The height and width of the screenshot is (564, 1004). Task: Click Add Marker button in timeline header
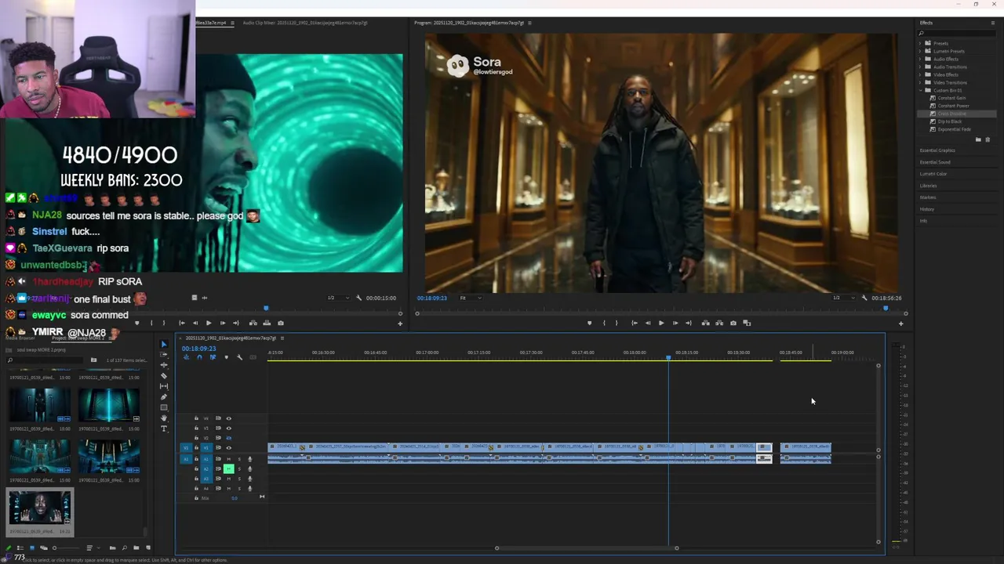click(226, 357)
